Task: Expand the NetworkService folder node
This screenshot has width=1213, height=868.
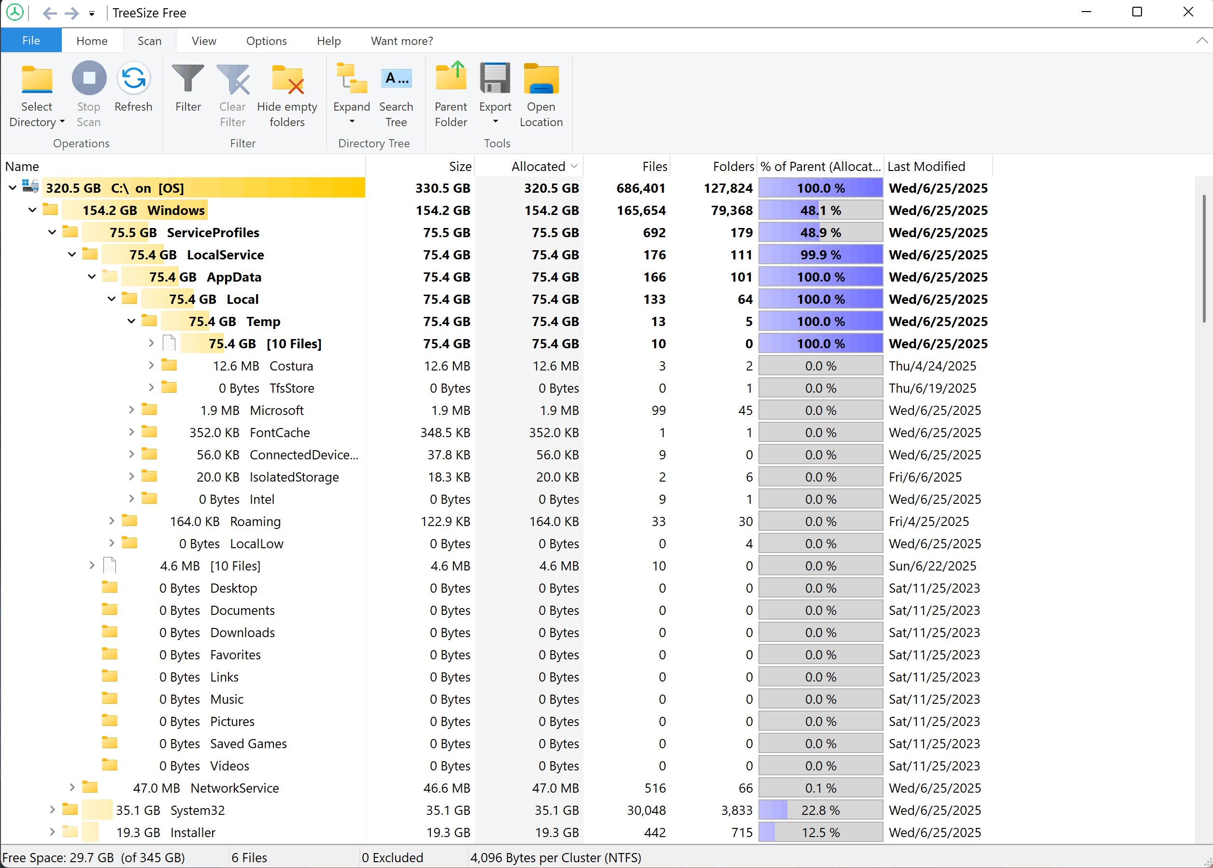Action: tap(71, 787)
